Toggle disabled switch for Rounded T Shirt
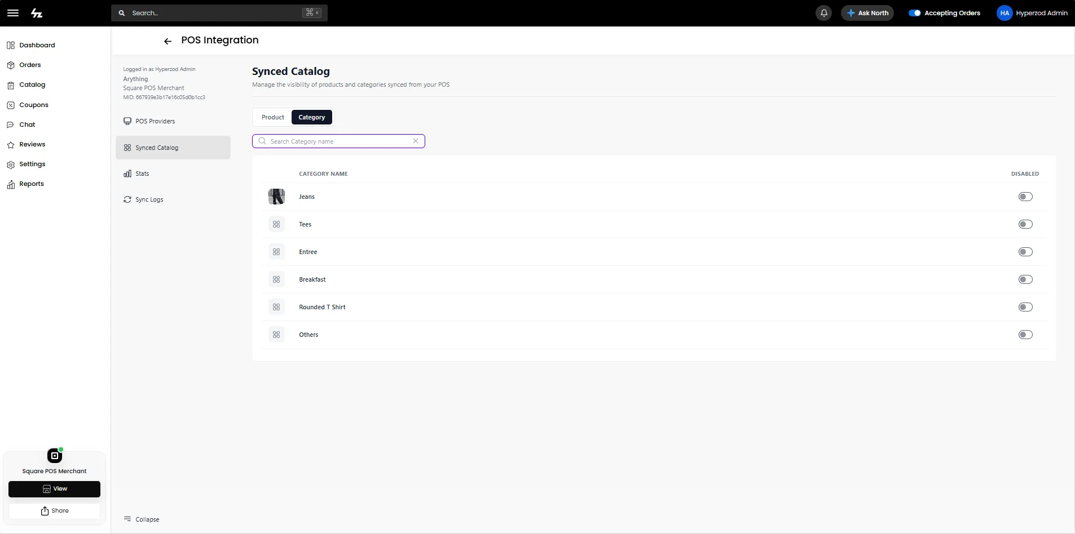Screen dimensions: 1075x534 click(1025, 307)
